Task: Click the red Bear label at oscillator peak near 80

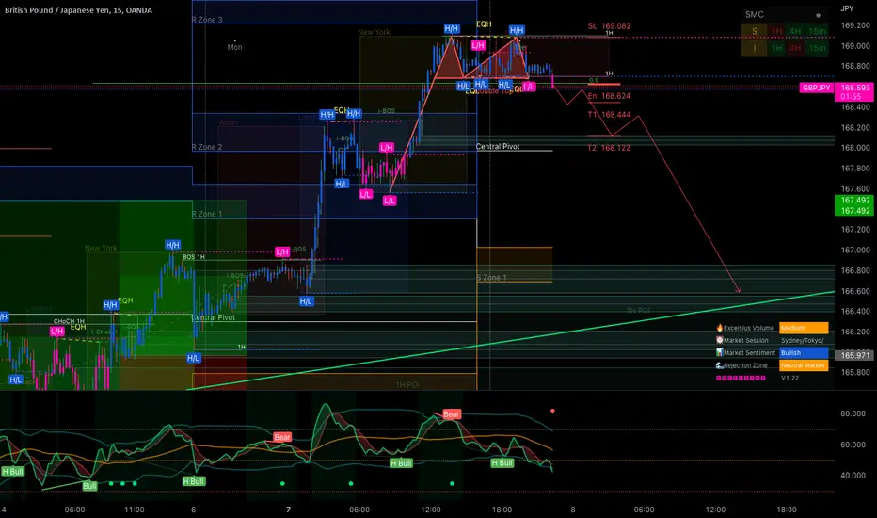Action: click(x=452, y=414)
